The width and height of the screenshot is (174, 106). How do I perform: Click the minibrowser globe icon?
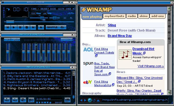point(90,100)
